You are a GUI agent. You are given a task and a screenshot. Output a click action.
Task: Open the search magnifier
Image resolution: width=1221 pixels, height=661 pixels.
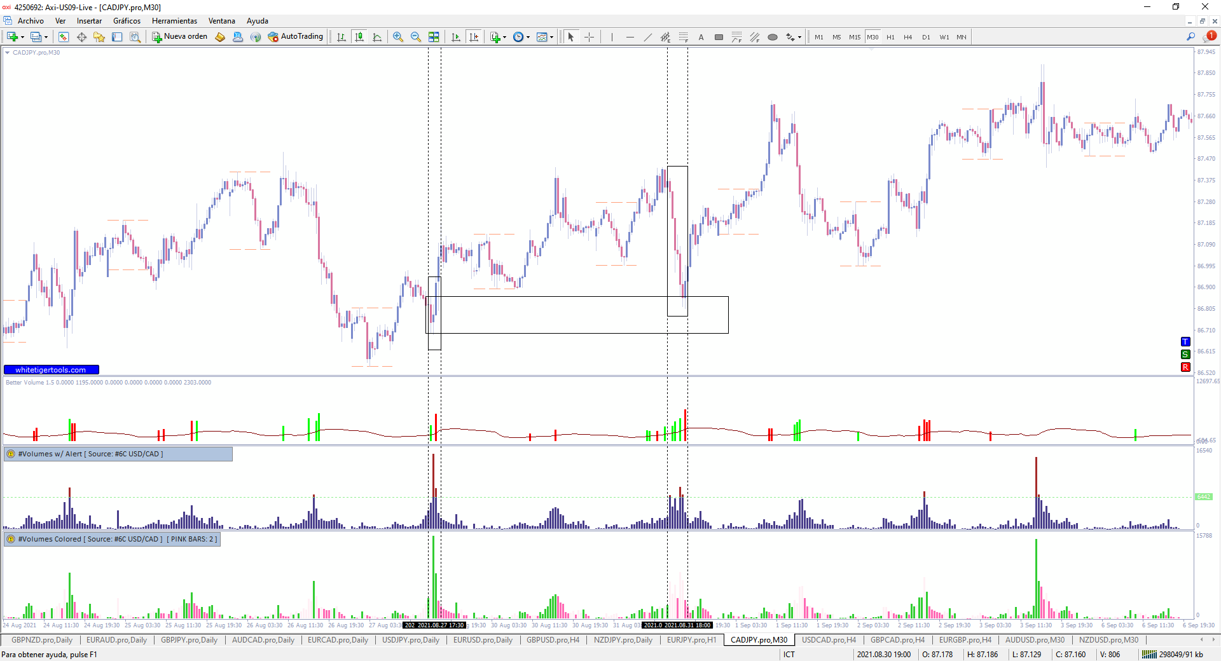pyautogui.click(x=1190, y=37)
